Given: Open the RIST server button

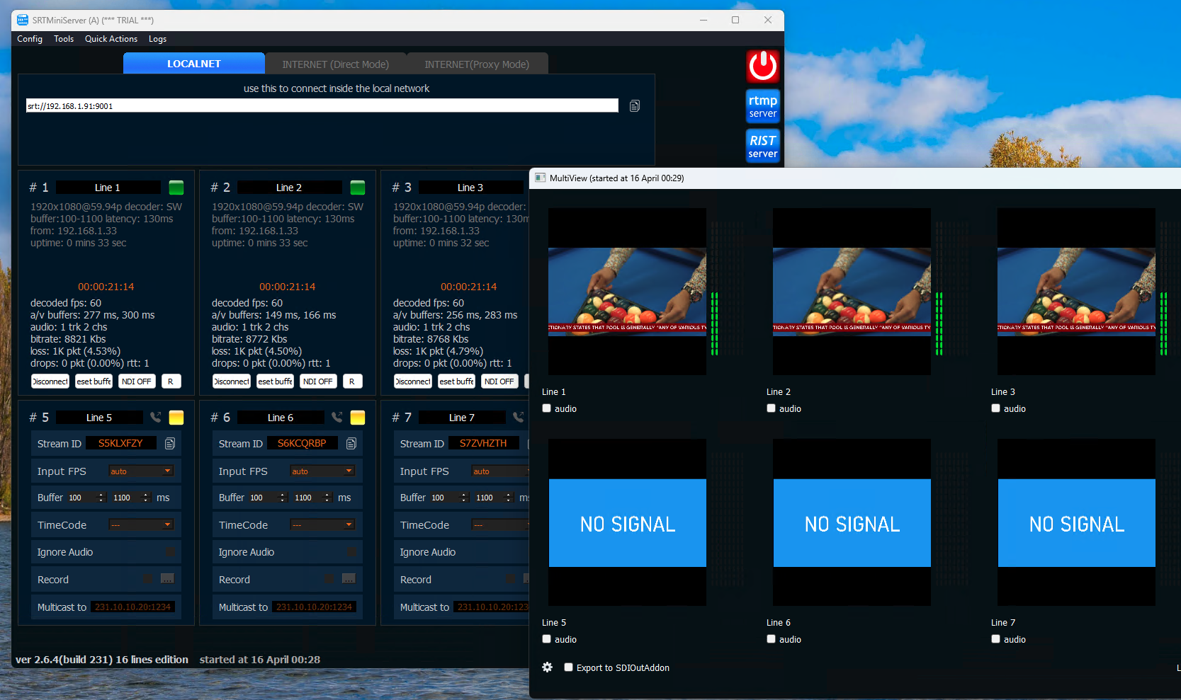Looking at the screenshot, I should [763, 146].
